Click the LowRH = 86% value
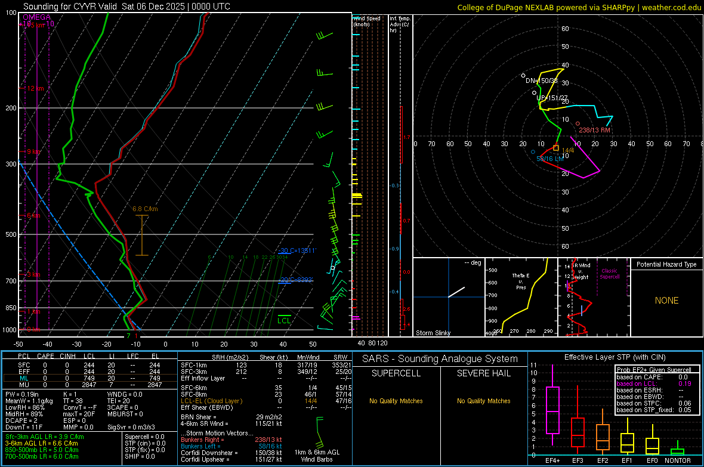Viewport: 704px width, 467px height. point(25,407)
